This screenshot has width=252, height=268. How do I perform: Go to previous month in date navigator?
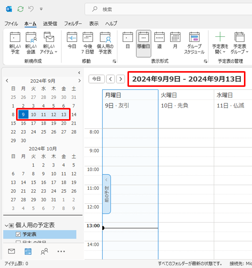pyautogui.click(x=7, y=81)
